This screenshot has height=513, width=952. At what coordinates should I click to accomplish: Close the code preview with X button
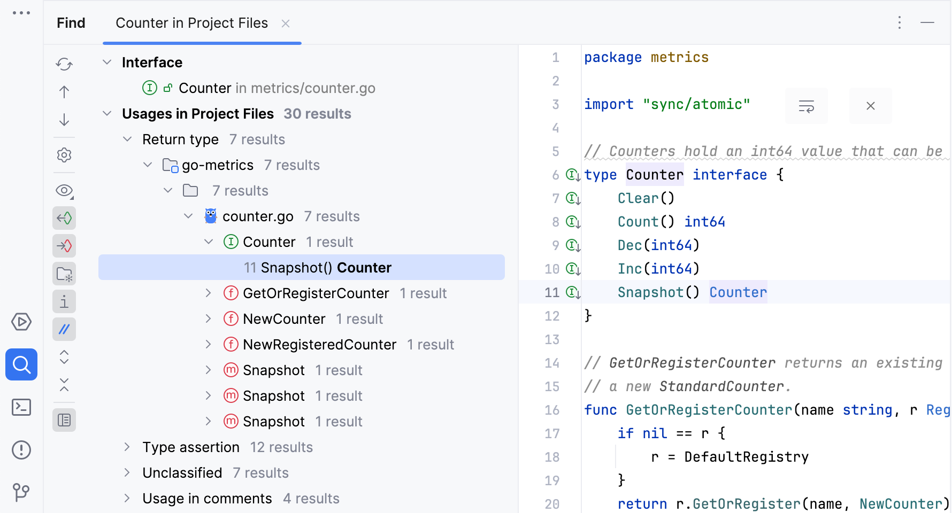(x=870, y=105)
